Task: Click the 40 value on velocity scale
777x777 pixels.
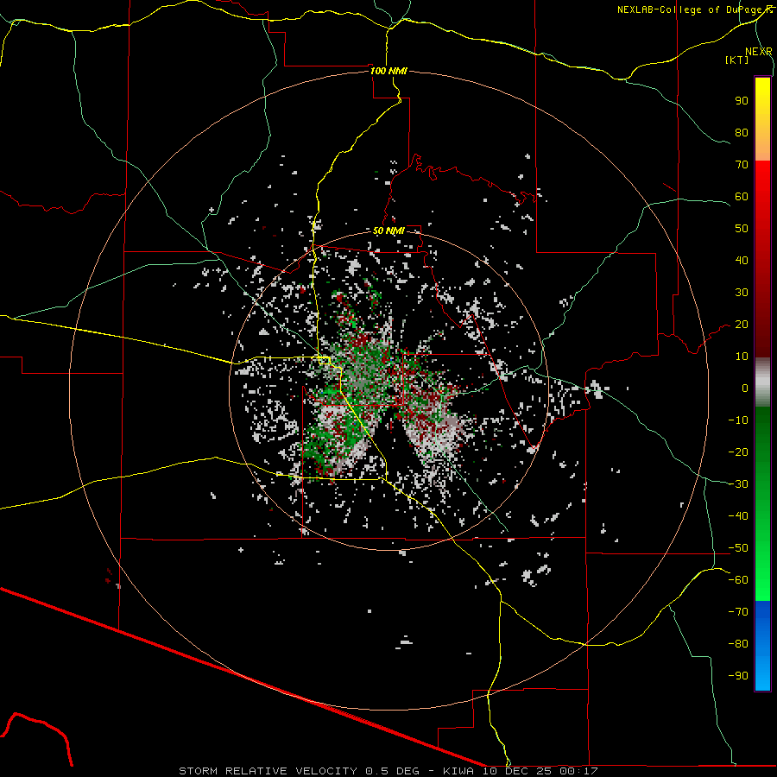Action: 742,261
